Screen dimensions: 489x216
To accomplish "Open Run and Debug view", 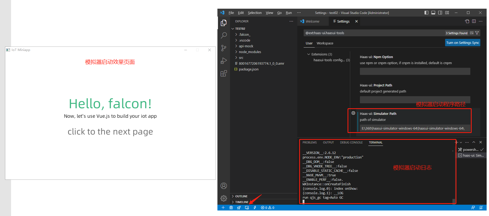I will (224, 61).
